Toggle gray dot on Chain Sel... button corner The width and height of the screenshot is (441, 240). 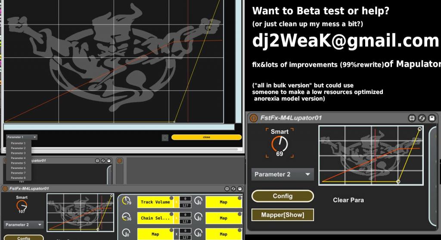[171, 214]
